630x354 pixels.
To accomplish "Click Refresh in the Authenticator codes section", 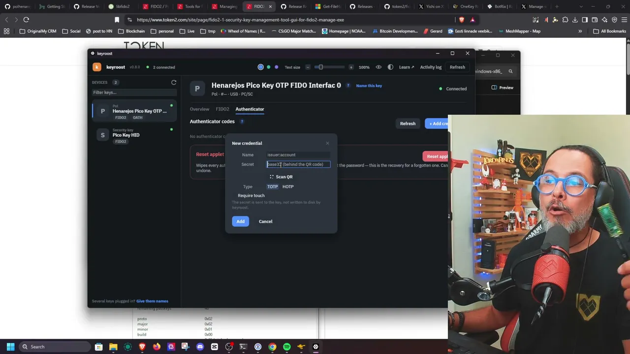I will [x=408, y=123].
